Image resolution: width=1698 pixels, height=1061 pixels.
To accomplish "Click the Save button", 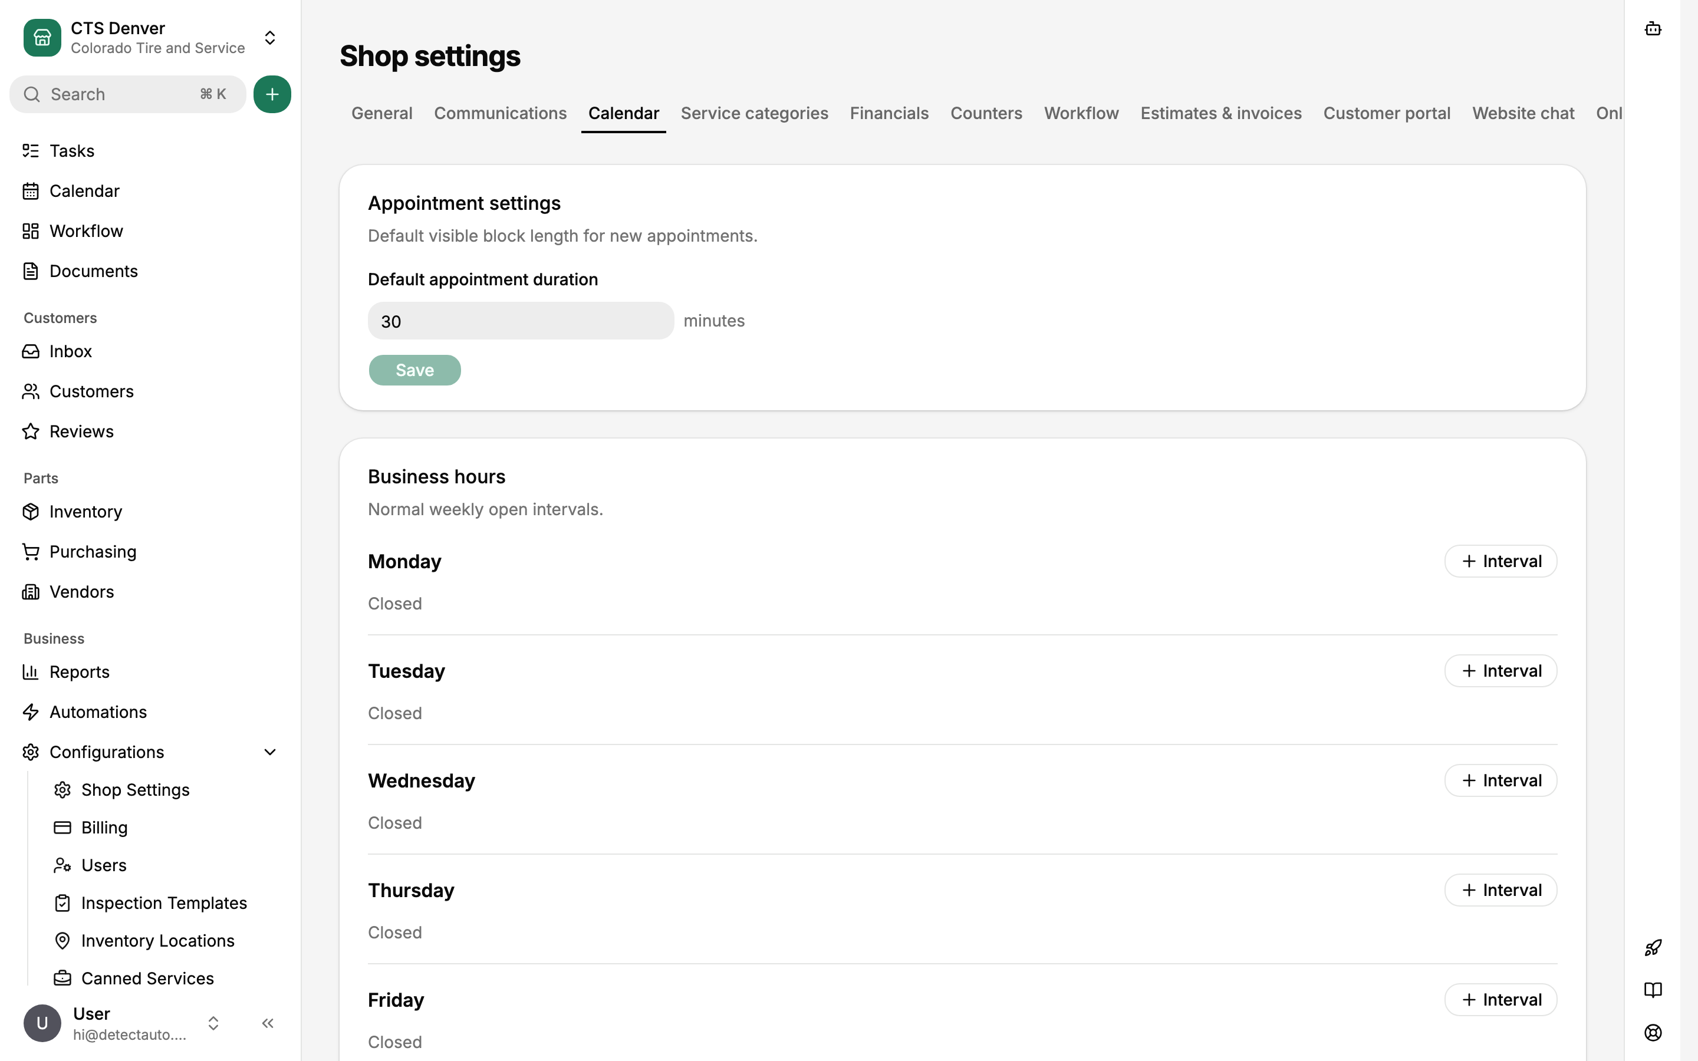I will 414,370.
